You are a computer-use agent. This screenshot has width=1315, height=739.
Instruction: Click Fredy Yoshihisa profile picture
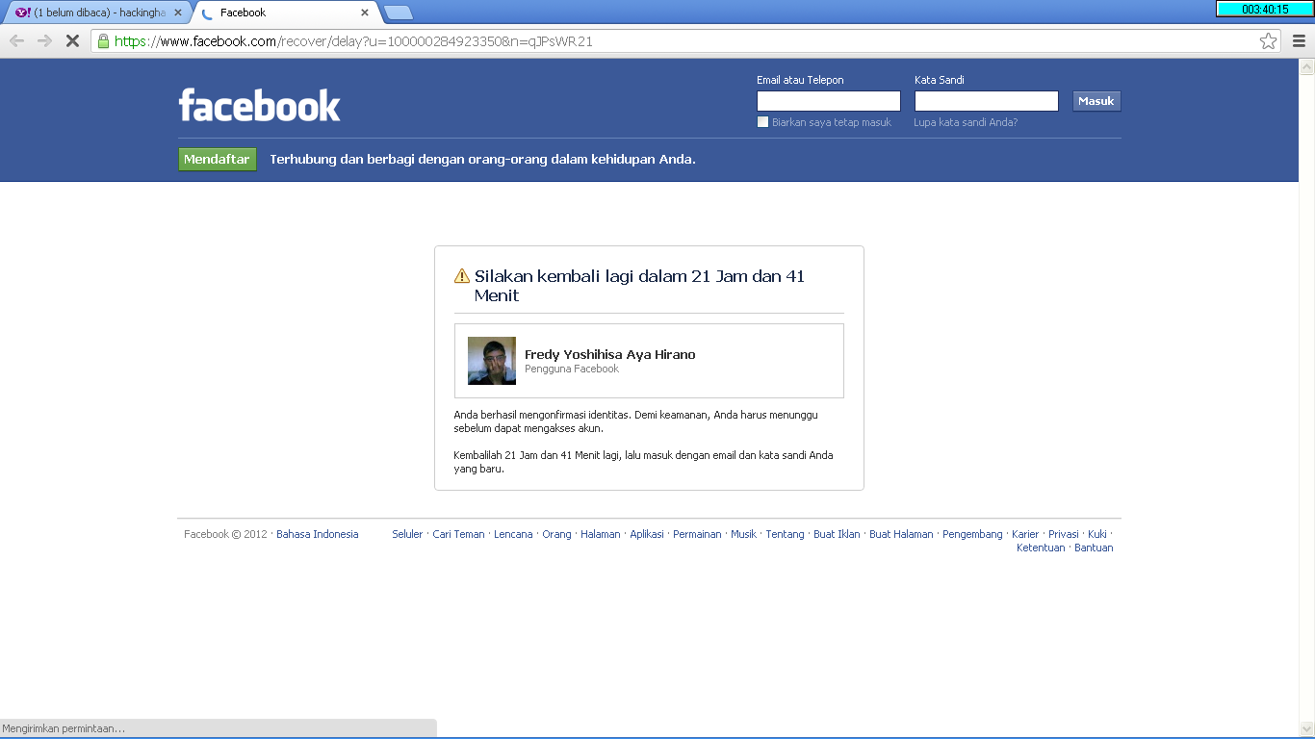click(492, 361)
